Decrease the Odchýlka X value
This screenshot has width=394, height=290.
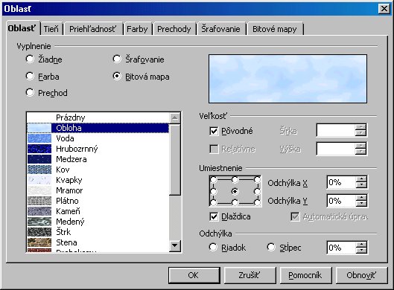[x=361, y=185]
